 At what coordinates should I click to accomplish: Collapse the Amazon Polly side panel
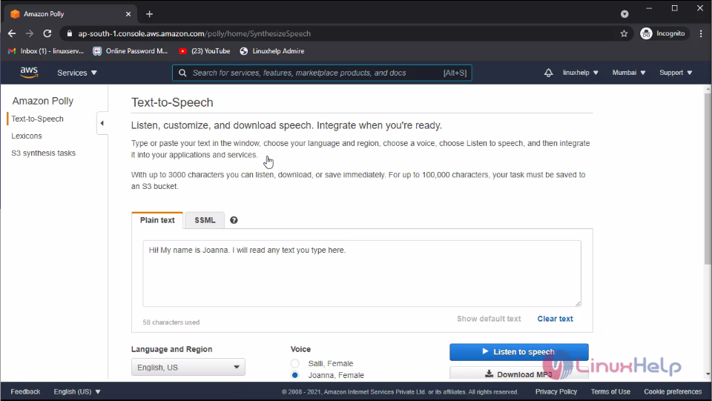click(102, 123)
